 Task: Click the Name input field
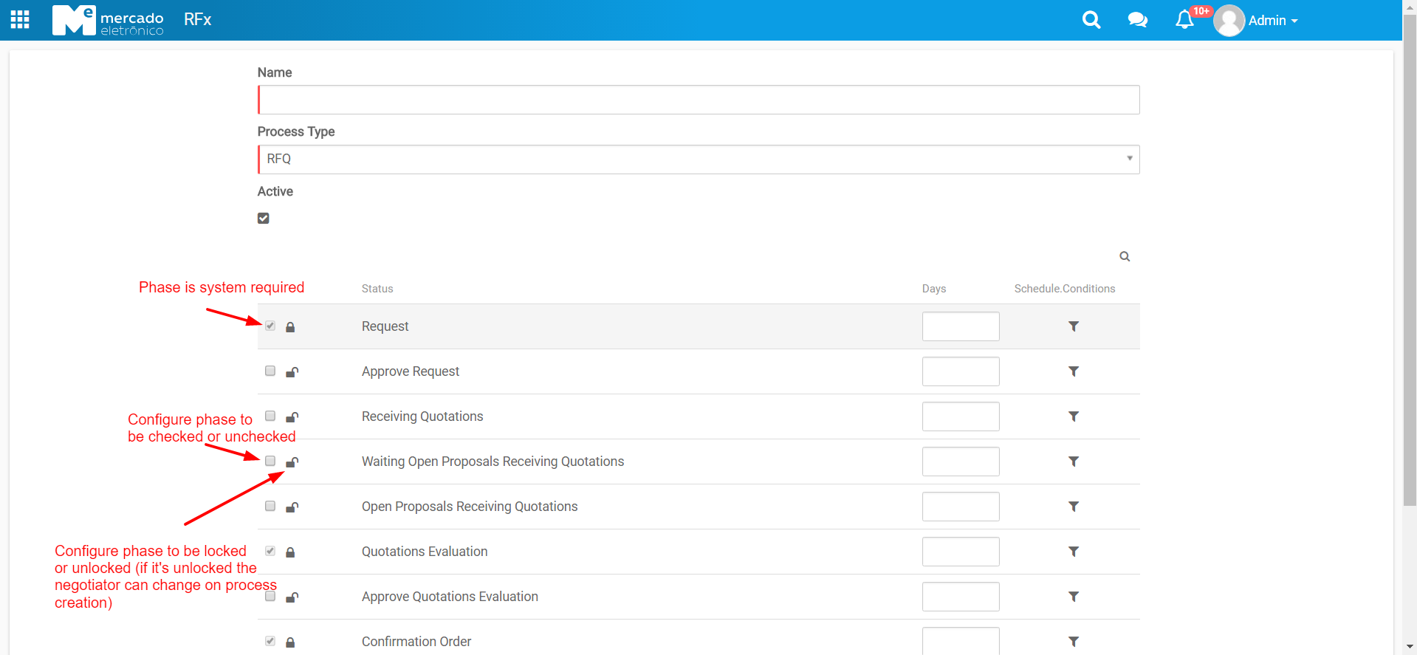tap(698, 100)
